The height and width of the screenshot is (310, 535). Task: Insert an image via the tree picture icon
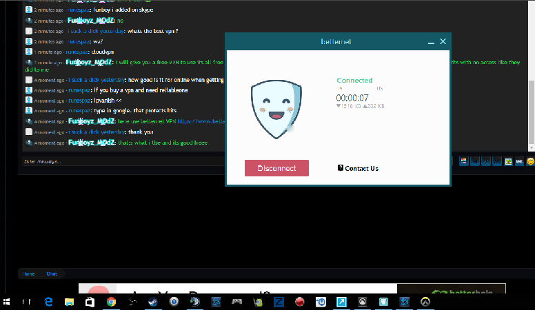click(x=508, y=161)
